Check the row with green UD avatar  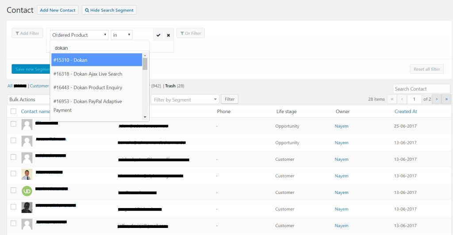13,190
